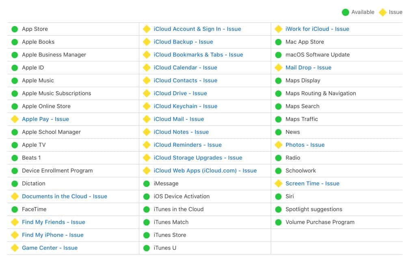408x259 pixels.
Task: Click the yellow diamond beside Find My iPhone
Action: click(x=15, y=235)
